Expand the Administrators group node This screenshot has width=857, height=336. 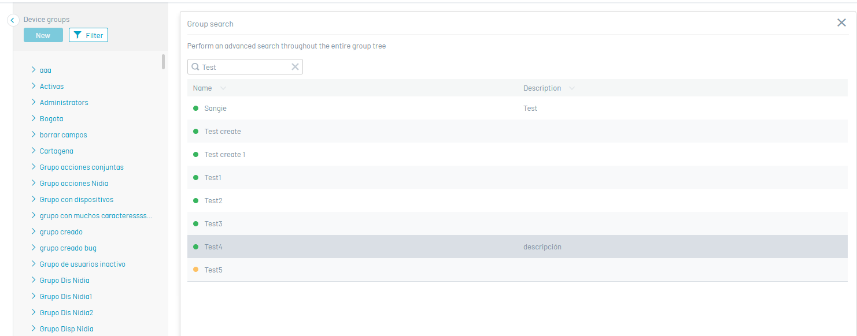(34, 102)
